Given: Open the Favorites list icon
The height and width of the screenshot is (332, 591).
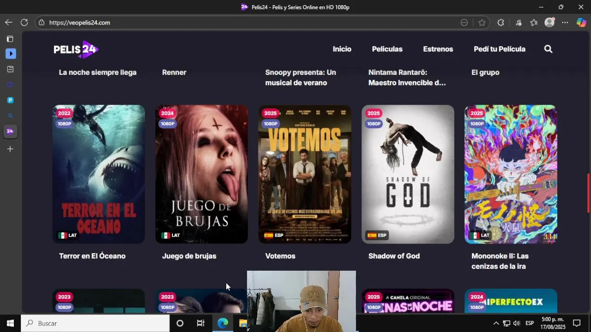Looking at the screenshot, I should [534, 23].
